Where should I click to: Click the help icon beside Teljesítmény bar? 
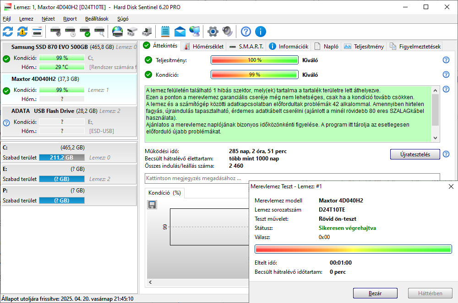[x=446, y=60]
